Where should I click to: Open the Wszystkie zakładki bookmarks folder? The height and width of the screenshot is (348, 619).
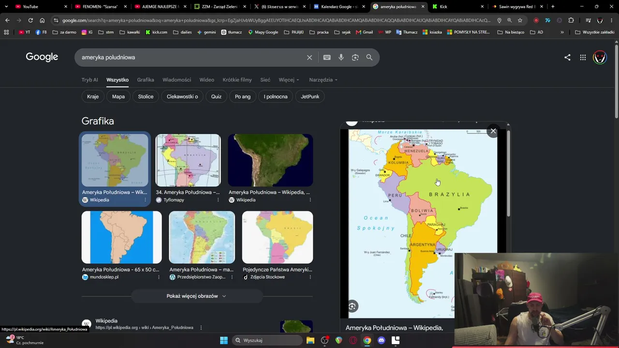tap(595, 32)
